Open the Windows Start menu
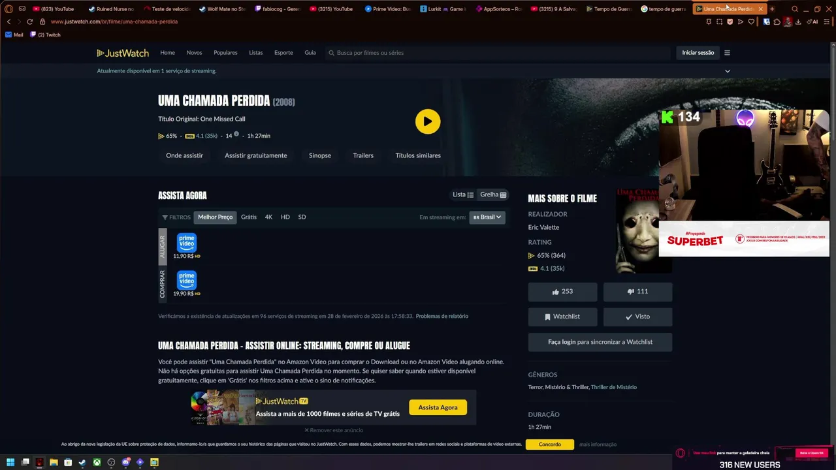 (x=11, y=462)
